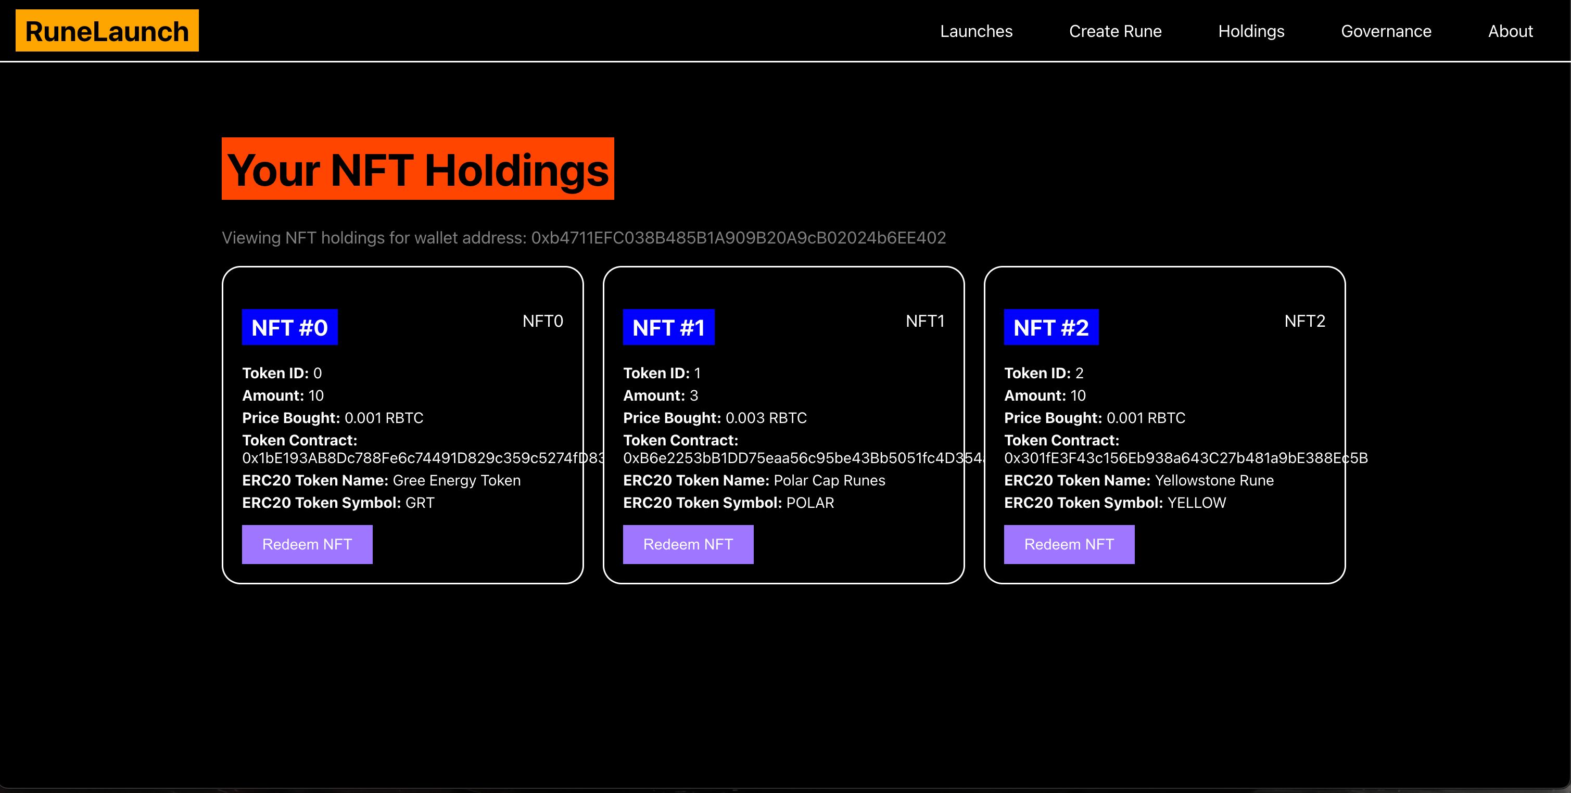Select the Holdings navigation tab
The width and height of the screenshot is (1571, 793).
(1251, 30)
